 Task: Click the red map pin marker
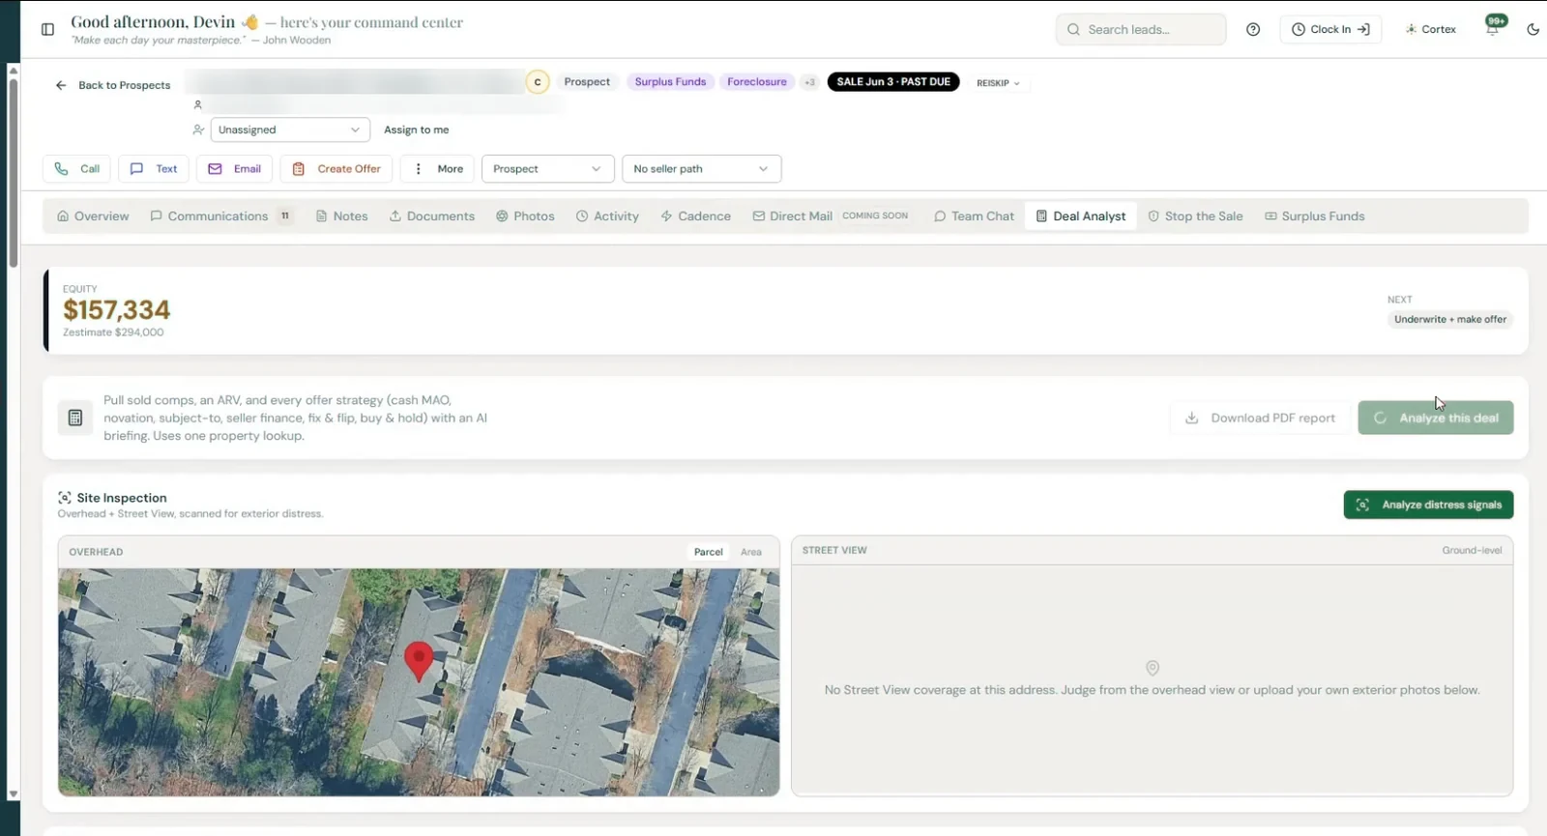pos(419,662)
